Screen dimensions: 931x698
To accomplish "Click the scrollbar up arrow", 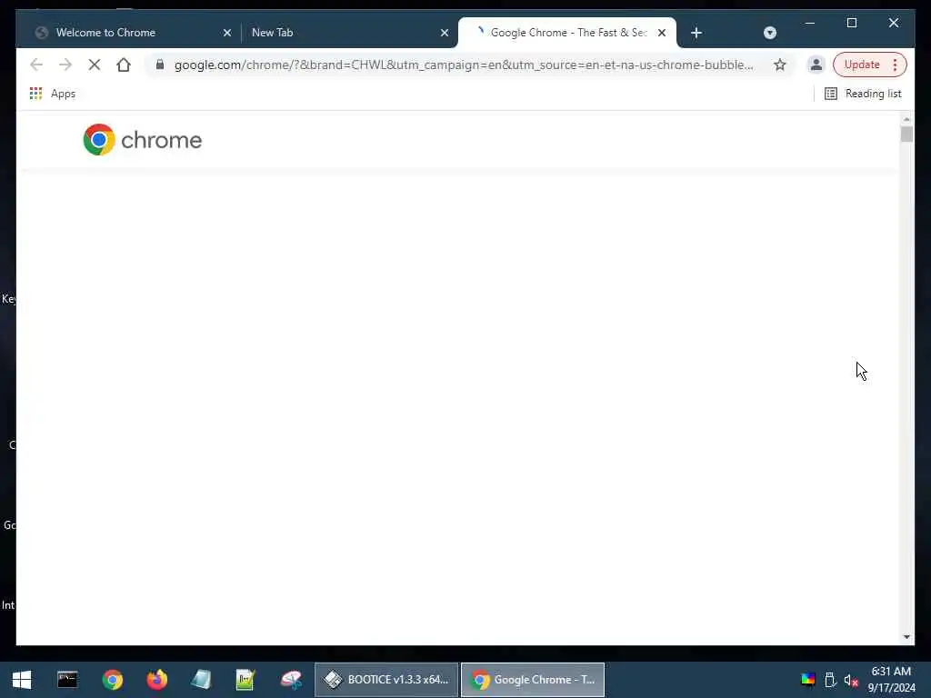I will pyautogui.click(x=906, y=119).
